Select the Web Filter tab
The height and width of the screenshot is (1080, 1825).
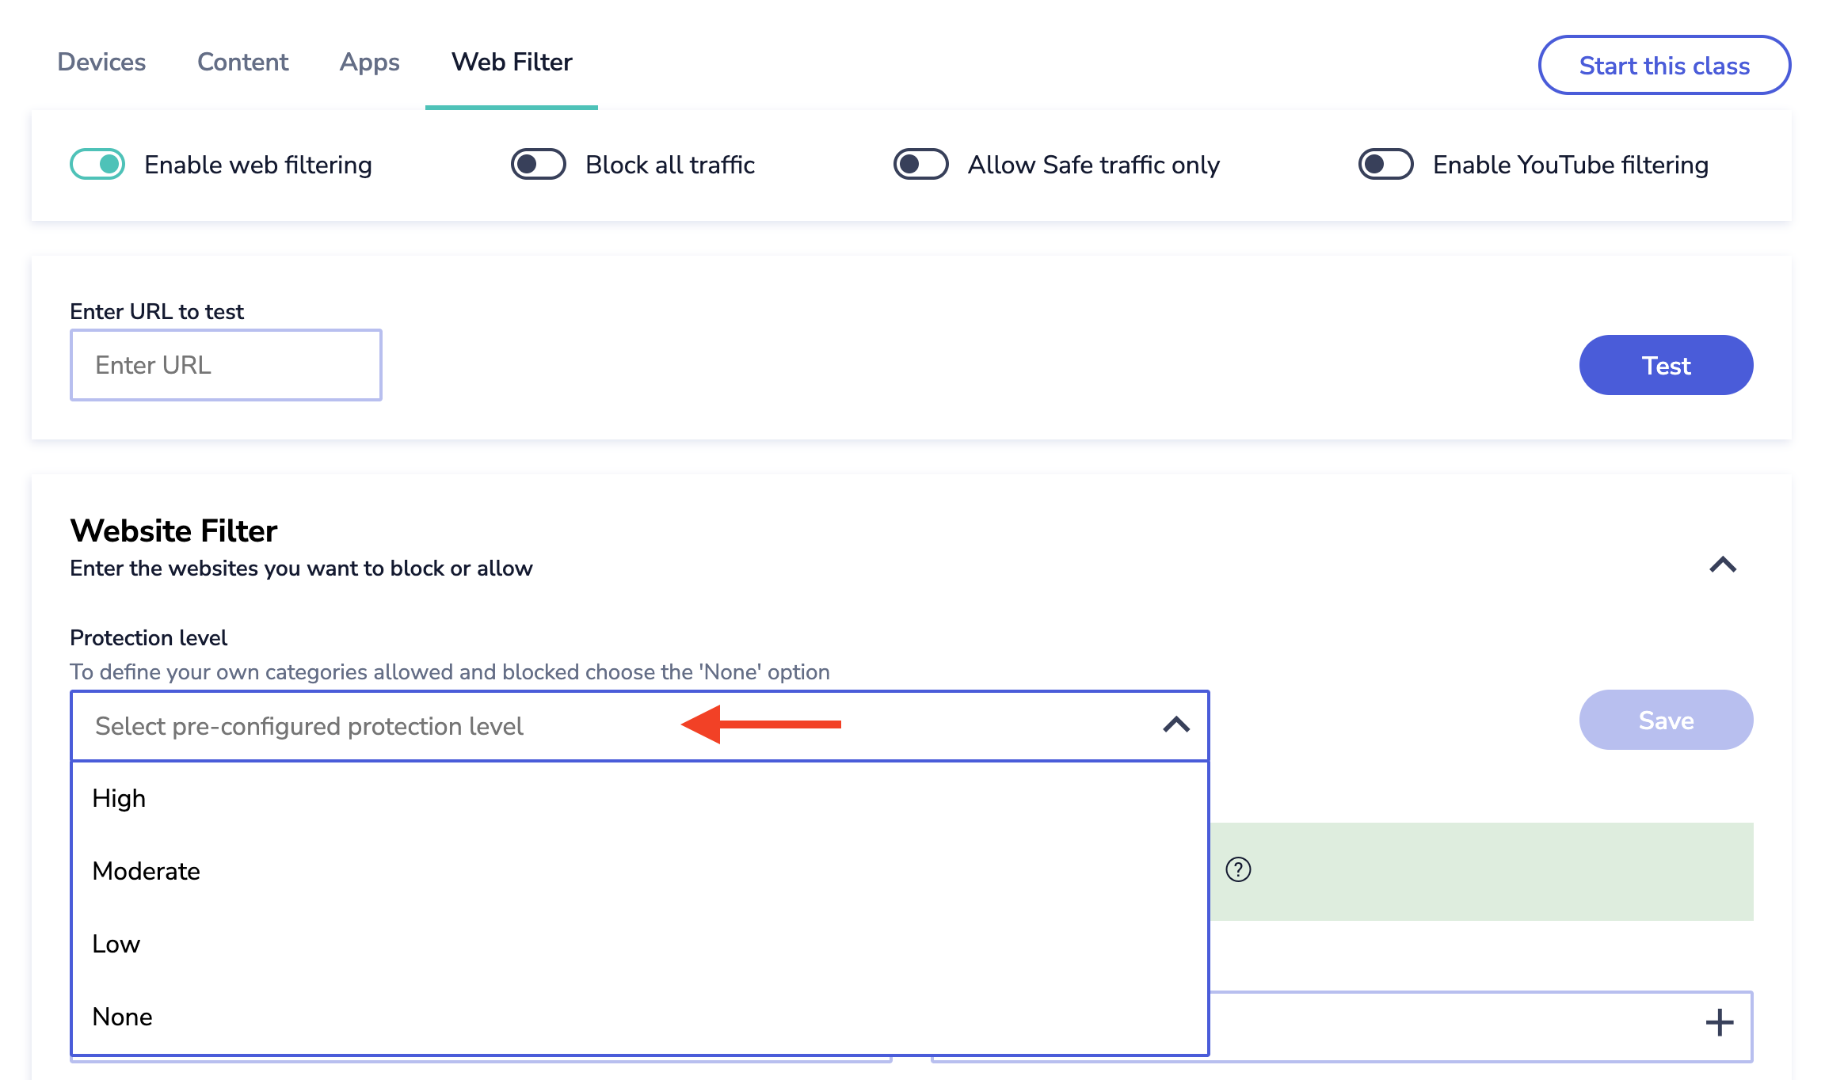point(512,62)
